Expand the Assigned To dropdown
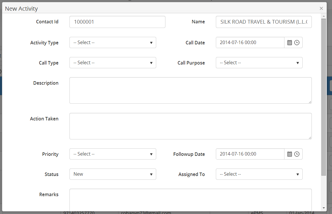 click(259, 174)
